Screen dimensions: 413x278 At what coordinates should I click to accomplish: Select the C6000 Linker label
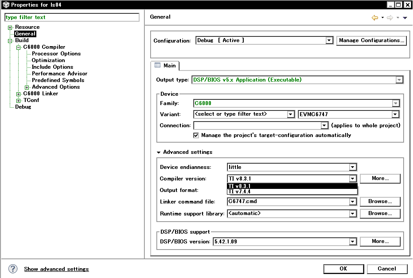point(41,94)
